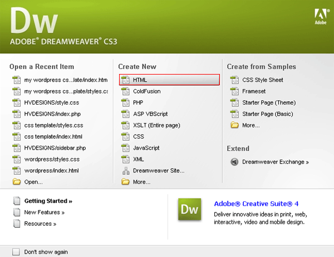Click the XSLT (Entire page) document icon

click(x=125, y=125)
